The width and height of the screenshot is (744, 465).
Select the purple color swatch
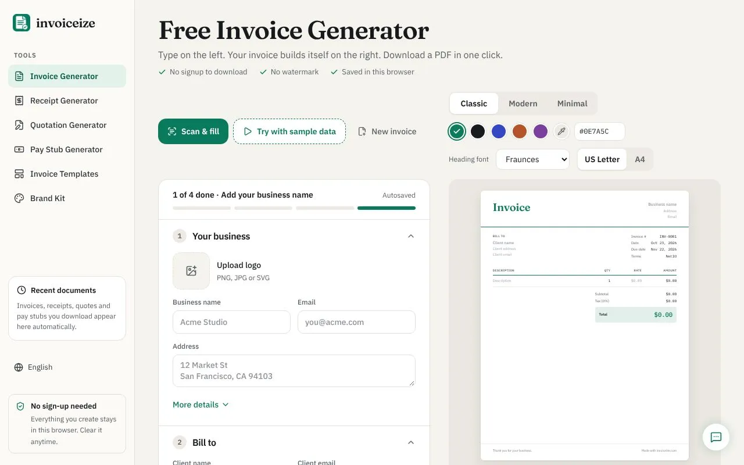pos(541,131)
